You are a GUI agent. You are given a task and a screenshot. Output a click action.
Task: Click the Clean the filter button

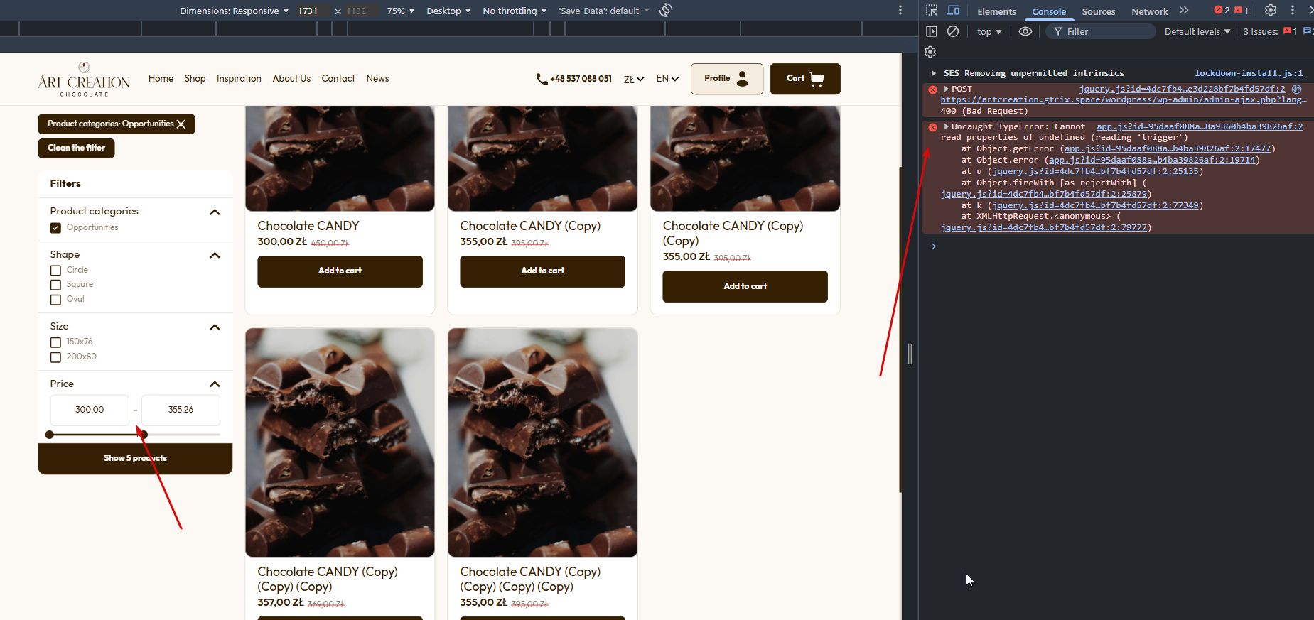(76, 148)
